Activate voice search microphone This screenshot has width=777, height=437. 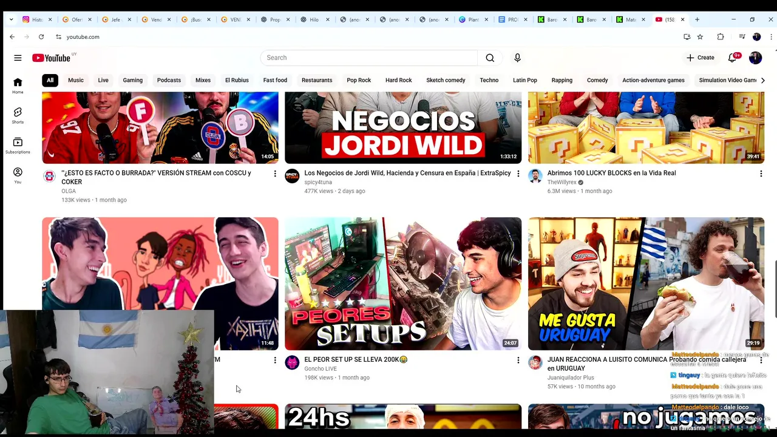(x=517, y=58)
